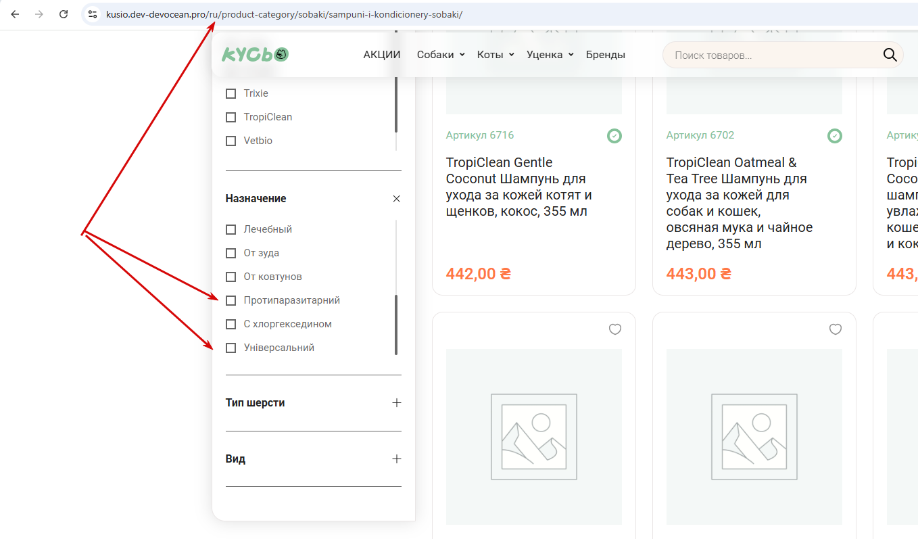This screenshot has width=918, height=539.
Task: Click availability check icon for Артикул 6716
Action: 614,136
